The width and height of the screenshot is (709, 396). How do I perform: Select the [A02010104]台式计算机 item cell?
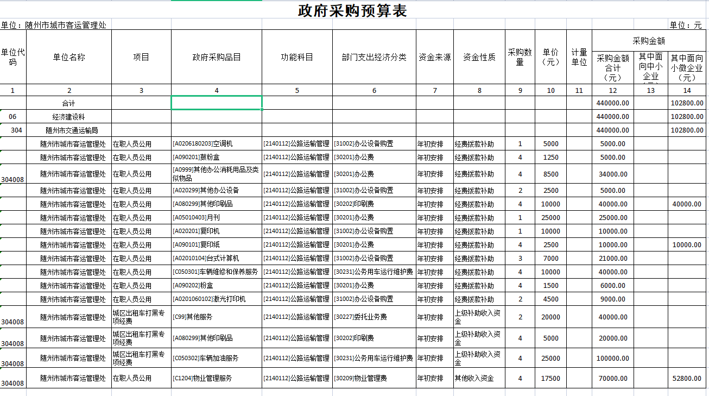pyautogui.click(x=217, y=258)
